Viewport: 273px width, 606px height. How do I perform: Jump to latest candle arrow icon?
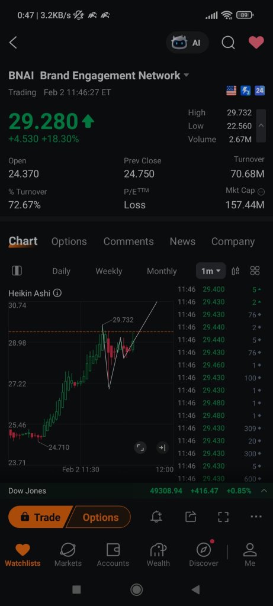tap(162, 447)
